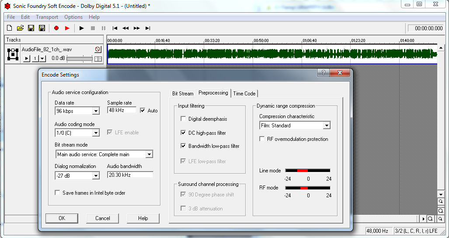Enable the Digital deemphasis checkbox
The width and height of the screenshot is (449, 238).
(x=183, y=119)
